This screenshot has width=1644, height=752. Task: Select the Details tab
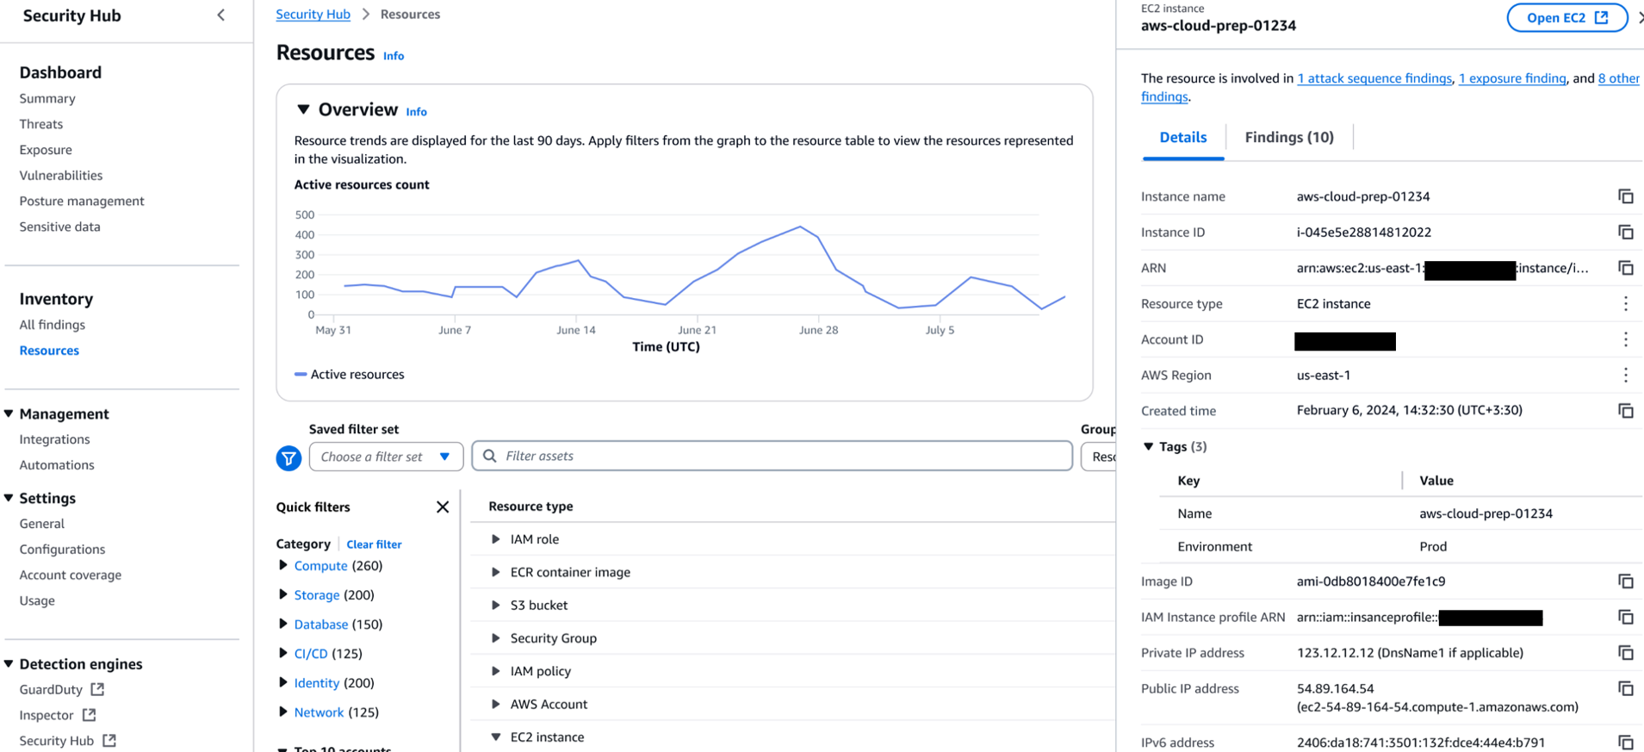click(1182, 138)
